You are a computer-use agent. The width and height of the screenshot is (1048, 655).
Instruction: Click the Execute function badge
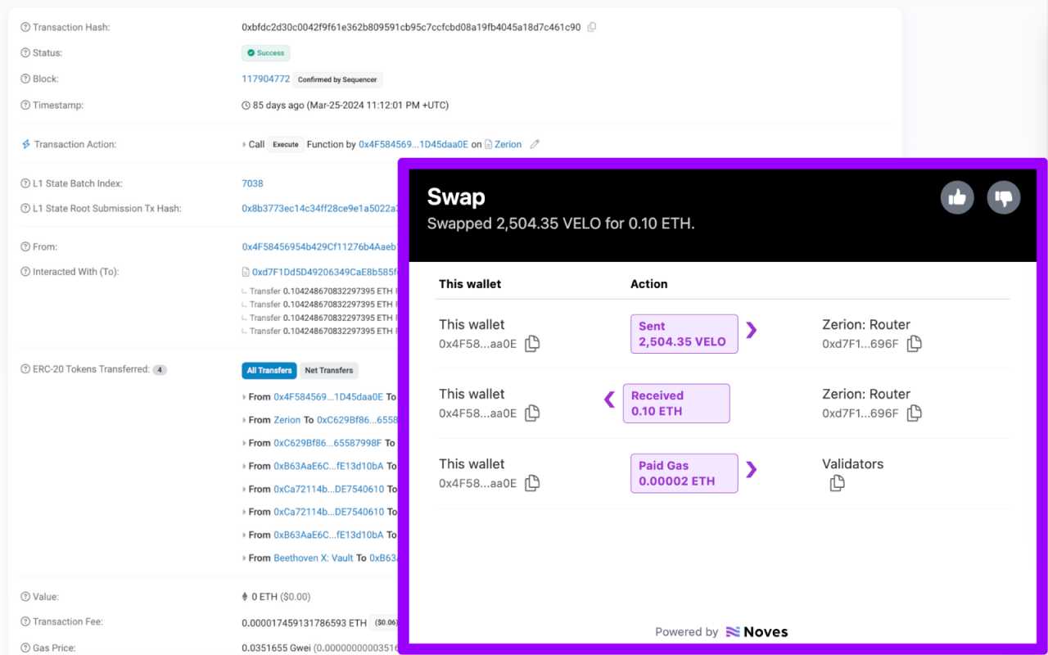(x=286, y=144)
